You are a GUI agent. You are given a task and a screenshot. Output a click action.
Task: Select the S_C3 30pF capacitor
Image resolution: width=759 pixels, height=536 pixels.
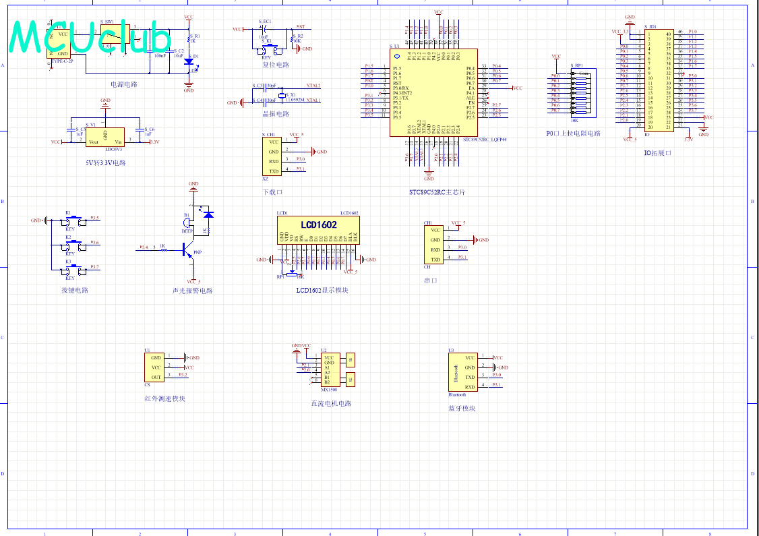265,88
